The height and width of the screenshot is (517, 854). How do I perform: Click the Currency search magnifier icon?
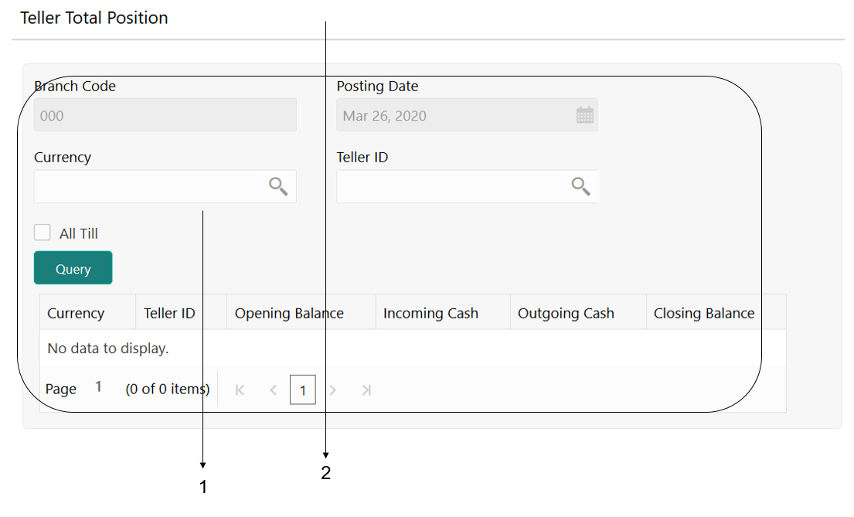click(x=278, y=186)
